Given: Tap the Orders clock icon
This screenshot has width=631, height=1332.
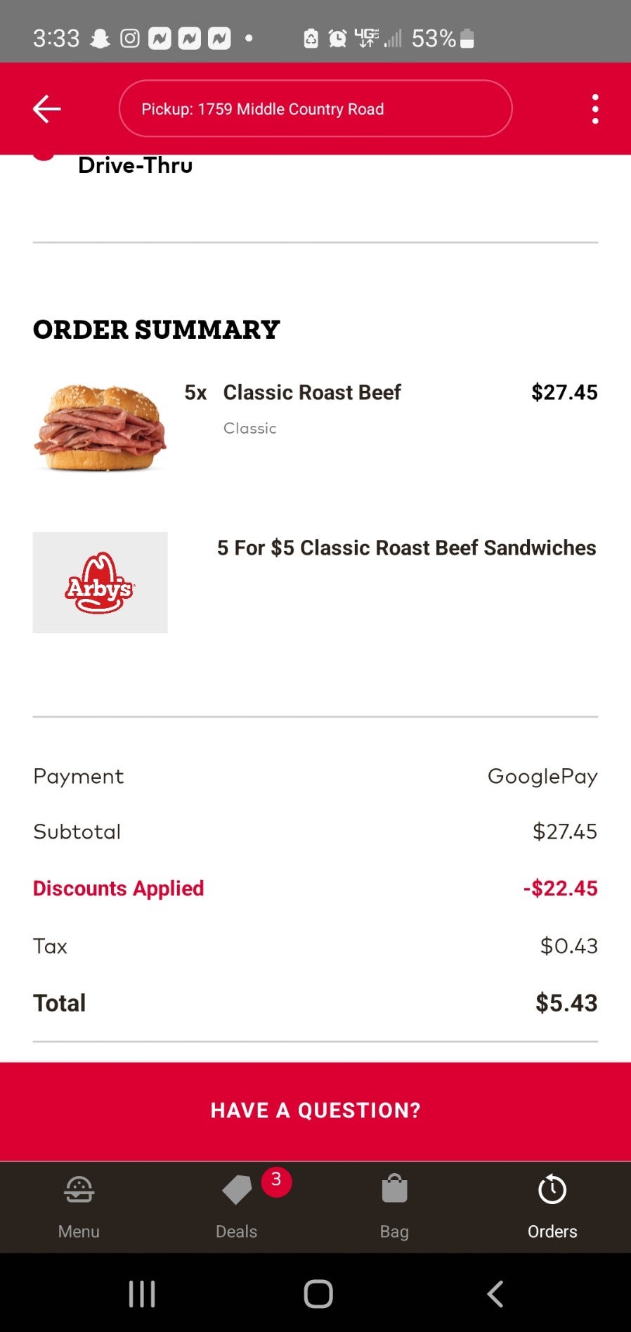Looking at the screenshot, I should pyautogui.click(x=552, y=1190).
